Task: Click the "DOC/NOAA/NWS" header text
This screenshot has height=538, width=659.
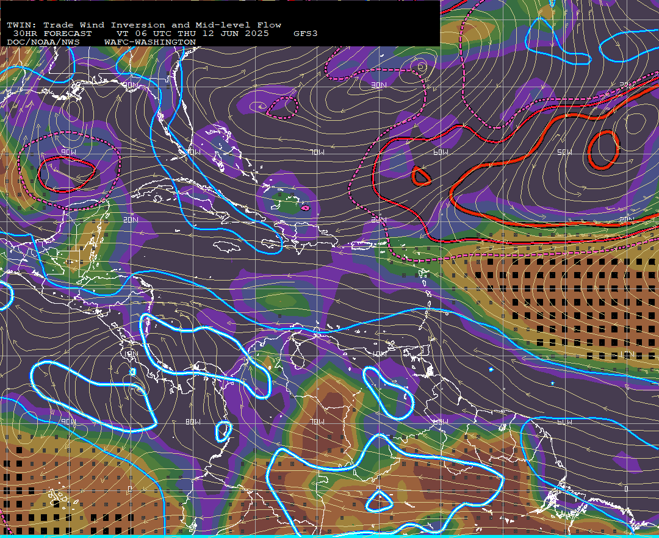Action: coord(43,43)
